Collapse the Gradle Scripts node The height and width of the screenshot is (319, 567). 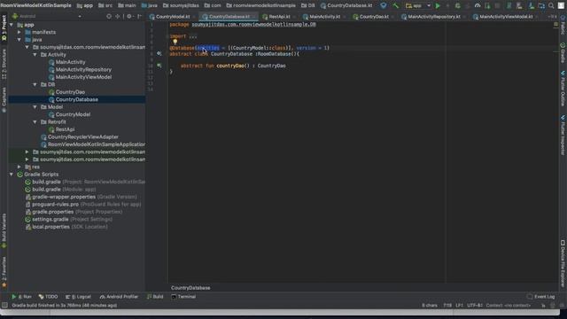tap(12, 175)
